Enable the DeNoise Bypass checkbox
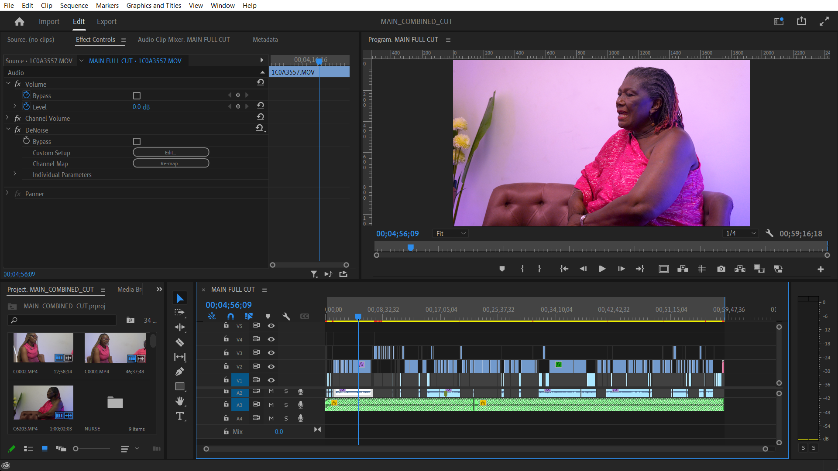The height and width of the screenshot is (471, 838). tap(137, 141)
